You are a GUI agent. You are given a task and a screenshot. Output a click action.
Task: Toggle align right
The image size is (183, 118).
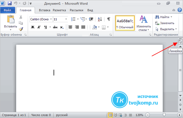click(77, 27)
